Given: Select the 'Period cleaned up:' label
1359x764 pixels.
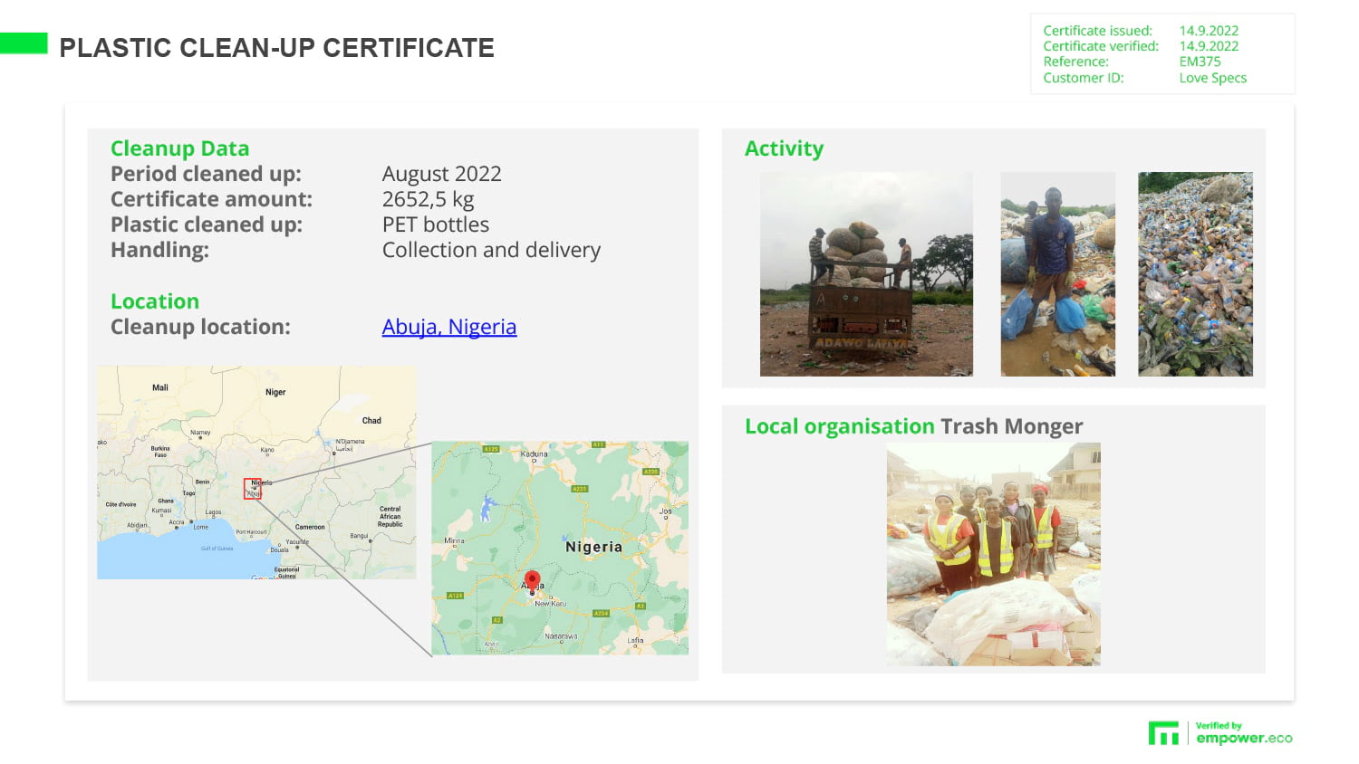Looking at the screenshot, I should point(206,174).
